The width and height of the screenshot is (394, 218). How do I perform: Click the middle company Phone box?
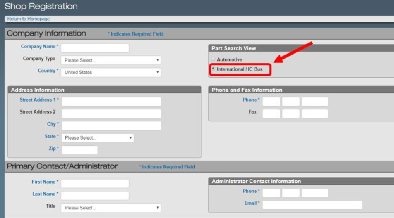pos(291,102)
